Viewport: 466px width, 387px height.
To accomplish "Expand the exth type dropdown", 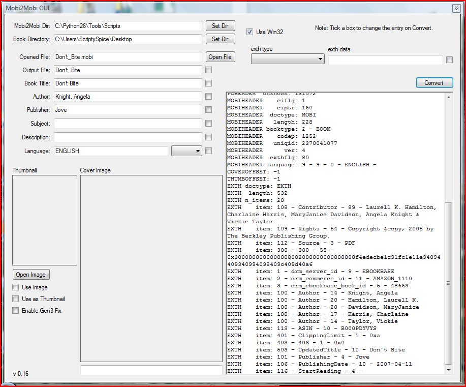I will 288,59.
